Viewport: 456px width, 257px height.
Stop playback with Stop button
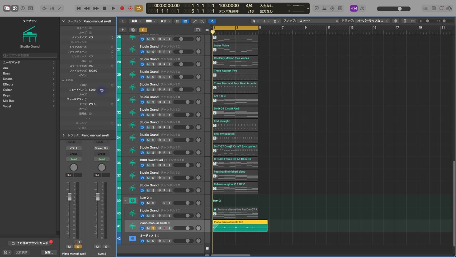(x=104, y=8)
